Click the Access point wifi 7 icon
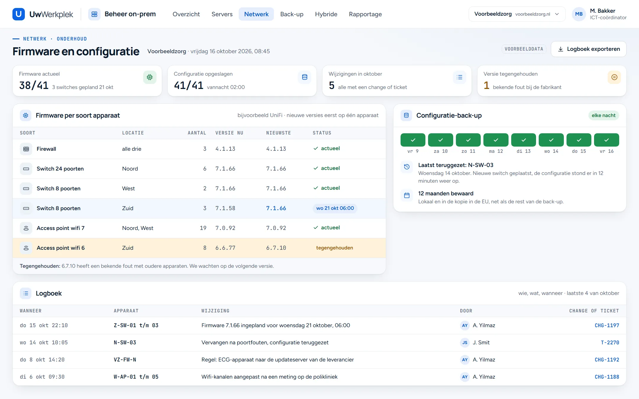 coord(26,228)
